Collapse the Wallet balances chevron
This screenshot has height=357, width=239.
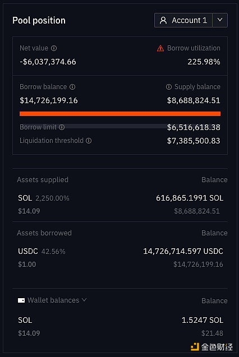pyautogui.click(x=84, y=300)
